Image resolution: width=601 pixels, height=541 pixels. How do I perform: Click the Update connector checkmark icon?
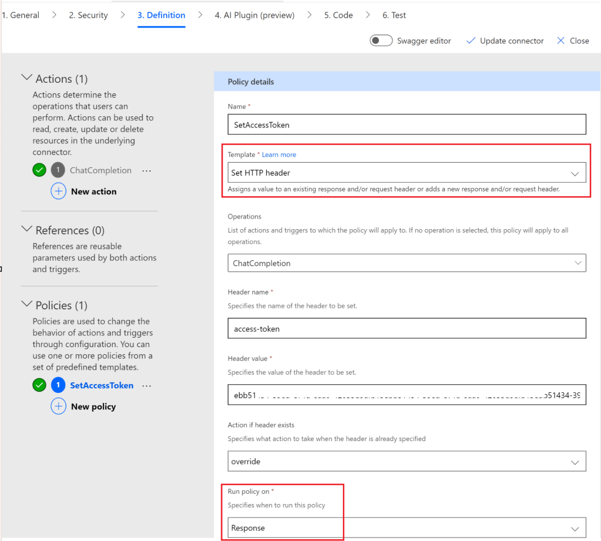point(470,41)
